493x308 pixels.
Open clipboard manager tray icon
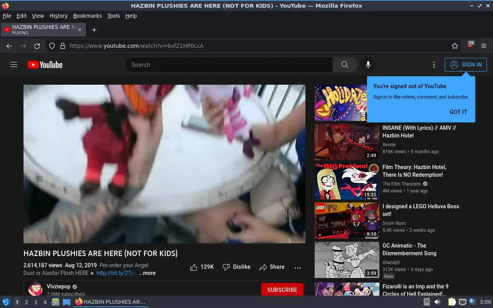coord(452,302)
